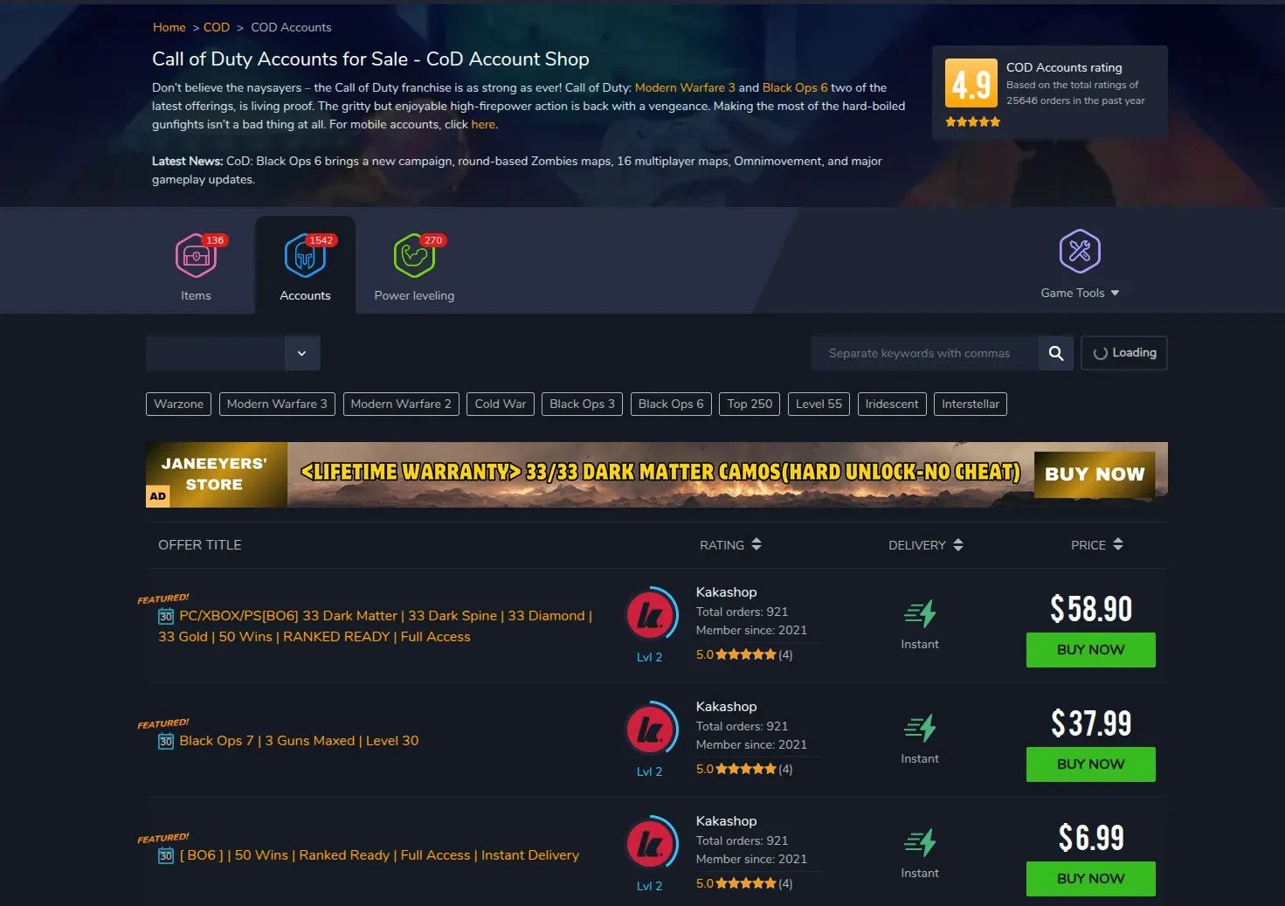Image resolution: width=1285 pixels, height=906 pixels.
Task: Select the Warzone filter tag
Action: [178, 404]
